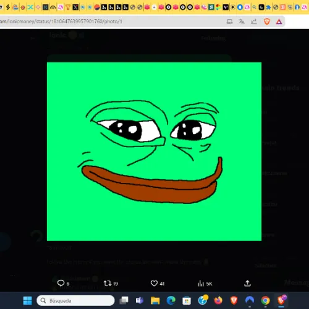This screenshot has width=309, height=309.
Task: Open File Explorer from taskbar
Action: pyautogui.click(x=155, y=300)
